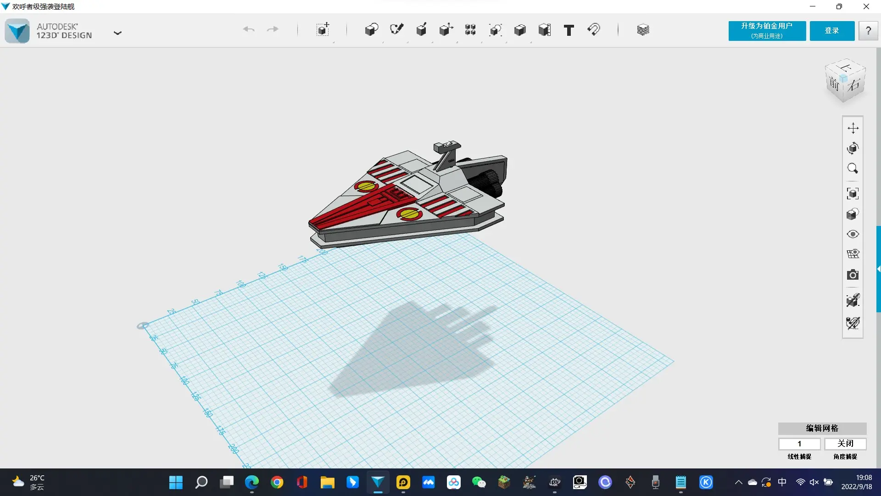Click the Fit view icon
Screen dimensions: 881x496
(x=853, y=193)
